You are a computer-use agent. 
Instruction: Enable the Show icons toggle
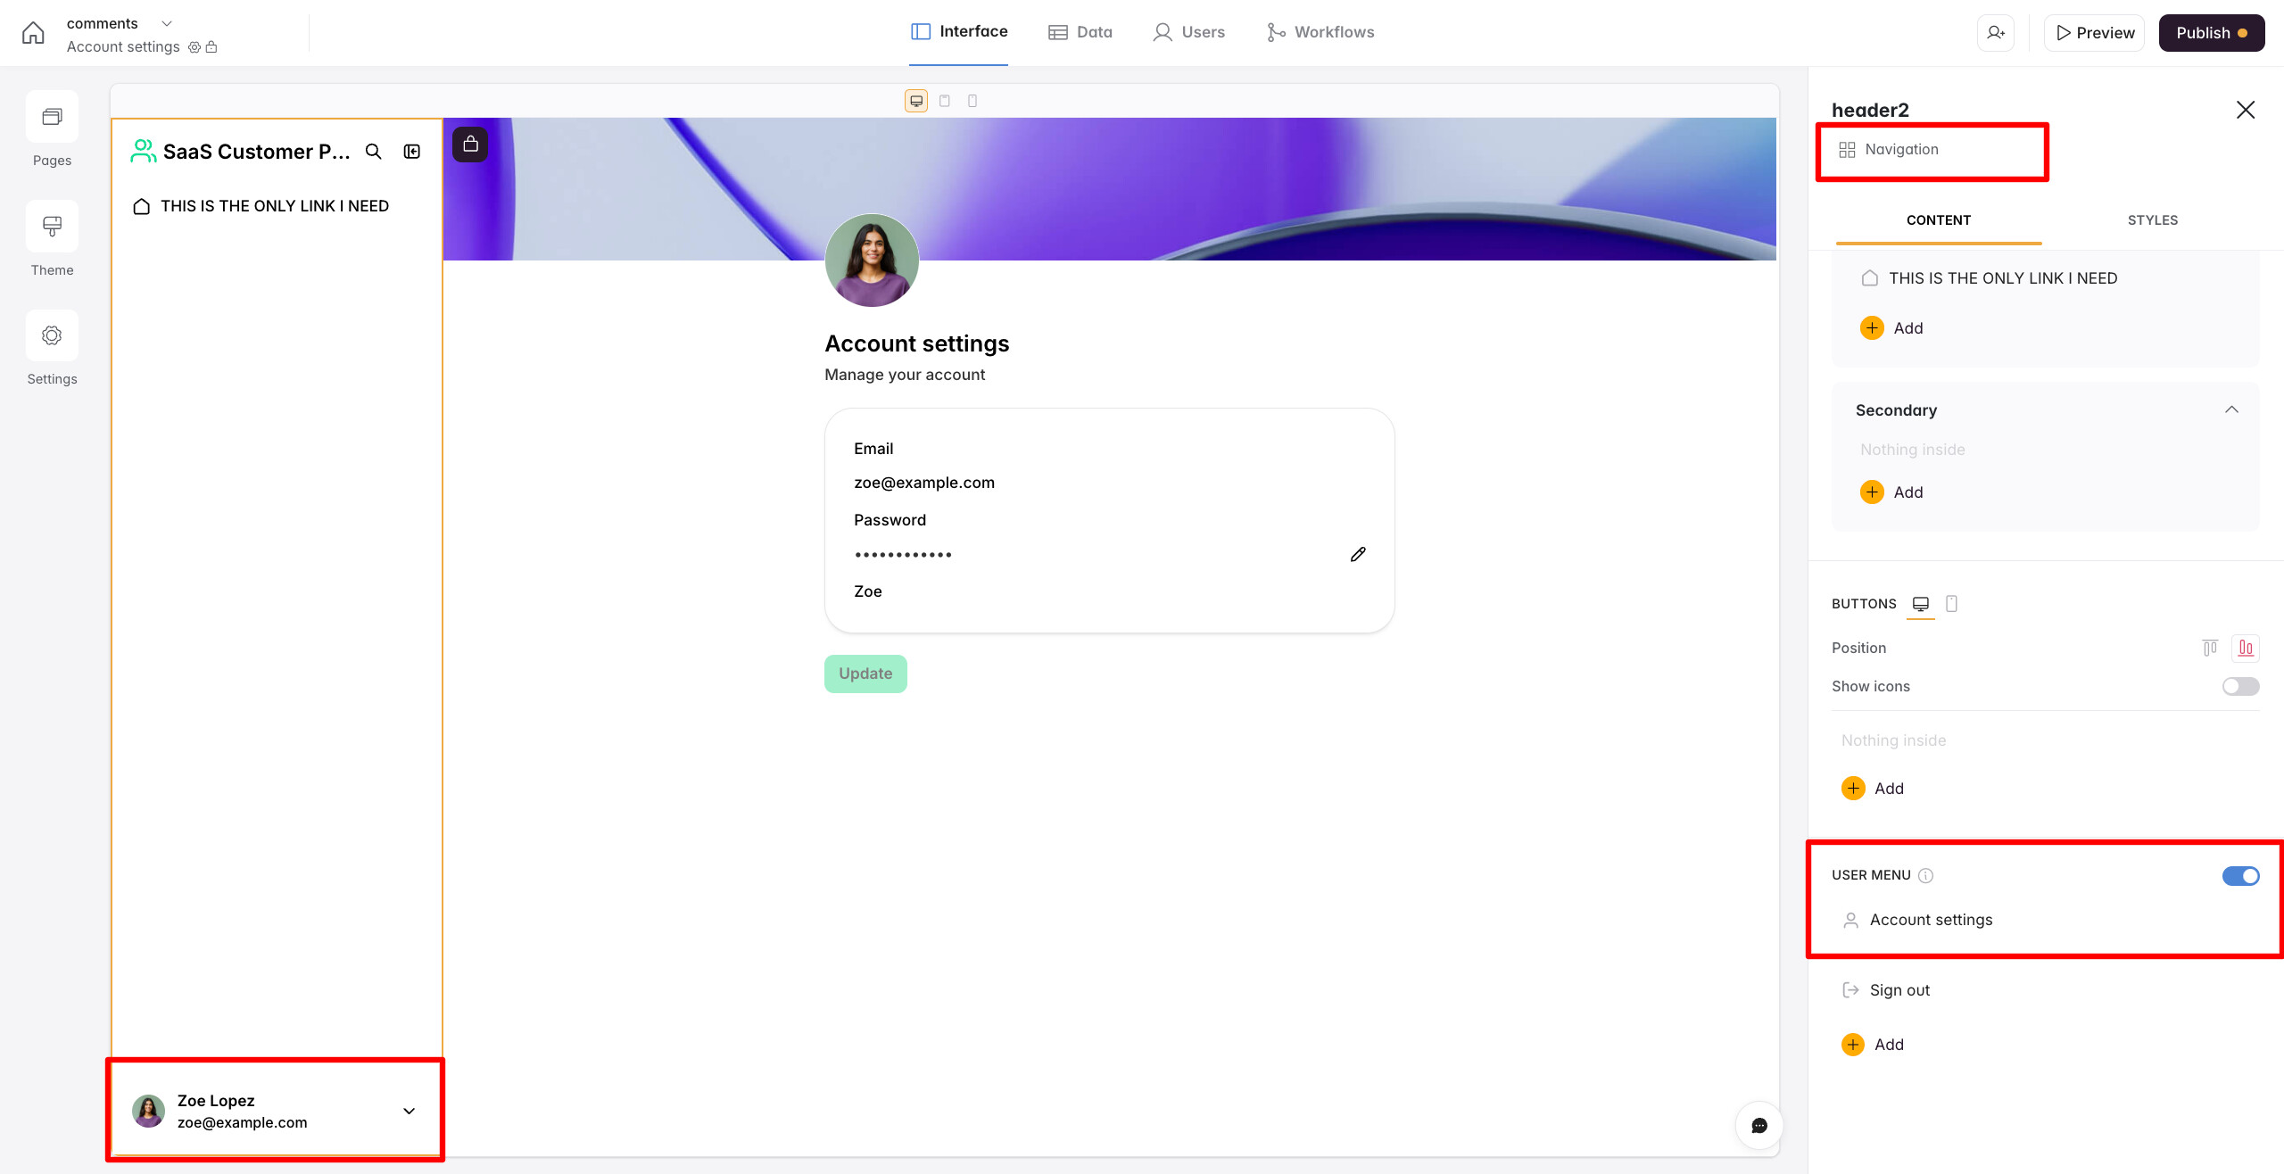click(x=2240, y=686)
